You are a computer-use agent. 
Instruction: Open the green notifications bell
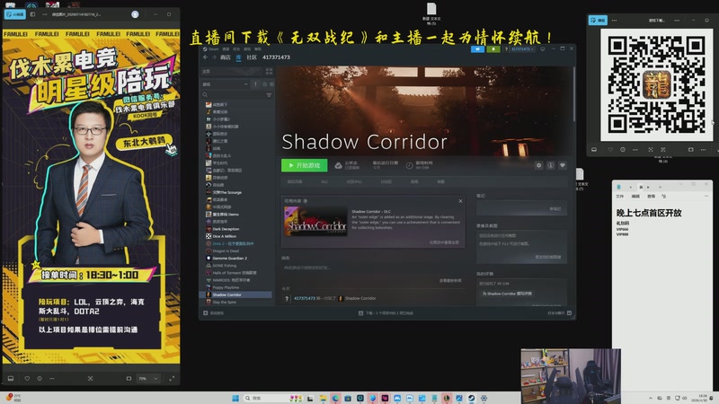pos(493,49)
